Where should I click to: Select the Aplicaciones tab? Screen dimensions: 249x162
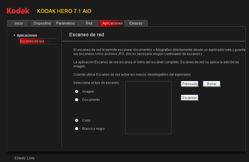point(112,23)
